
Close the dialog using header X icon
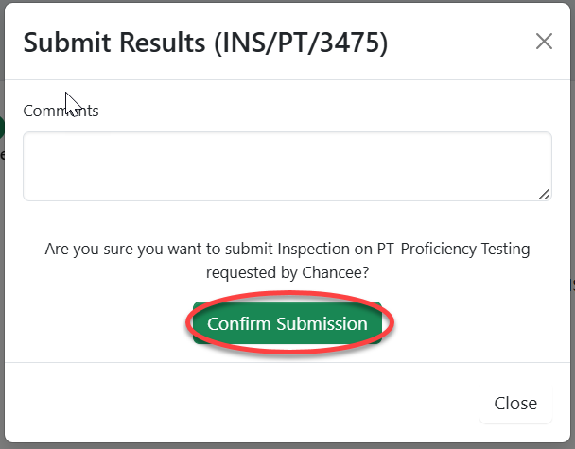click(544, 41)
